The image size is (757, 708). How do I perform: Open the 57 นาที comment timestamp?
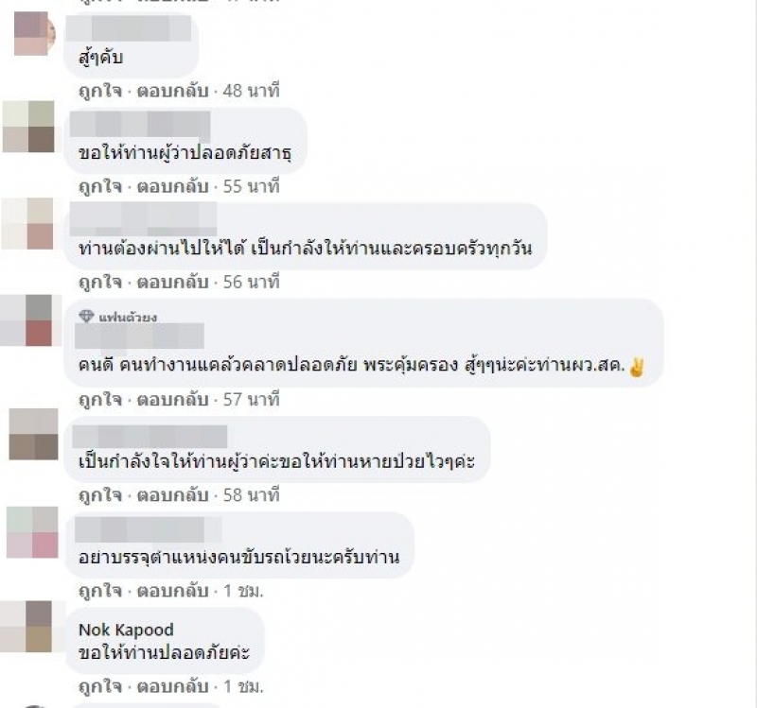click(x=251, y=399)
